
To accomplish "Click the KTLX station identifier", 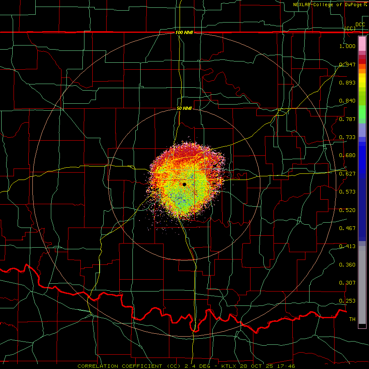I will point(229,366).
